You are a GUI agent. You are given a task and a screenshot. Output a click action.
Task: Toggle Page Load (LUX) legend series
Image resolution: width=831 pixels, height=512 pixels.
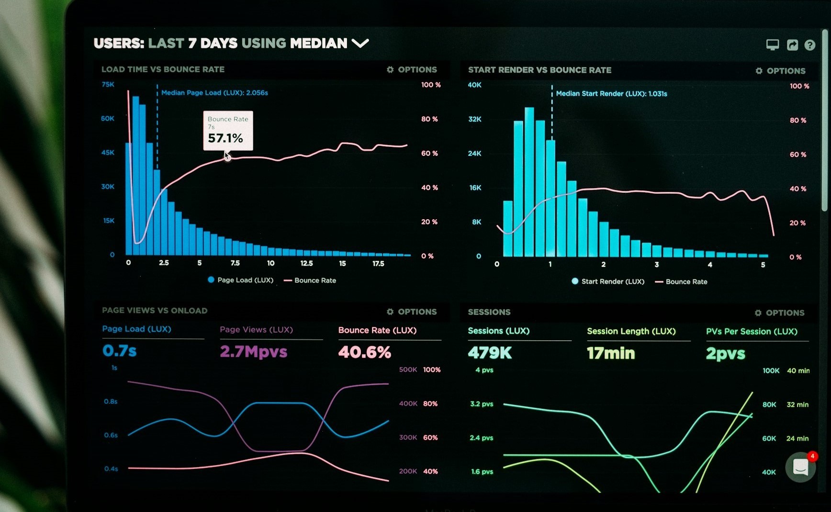(x=240, y=280)
